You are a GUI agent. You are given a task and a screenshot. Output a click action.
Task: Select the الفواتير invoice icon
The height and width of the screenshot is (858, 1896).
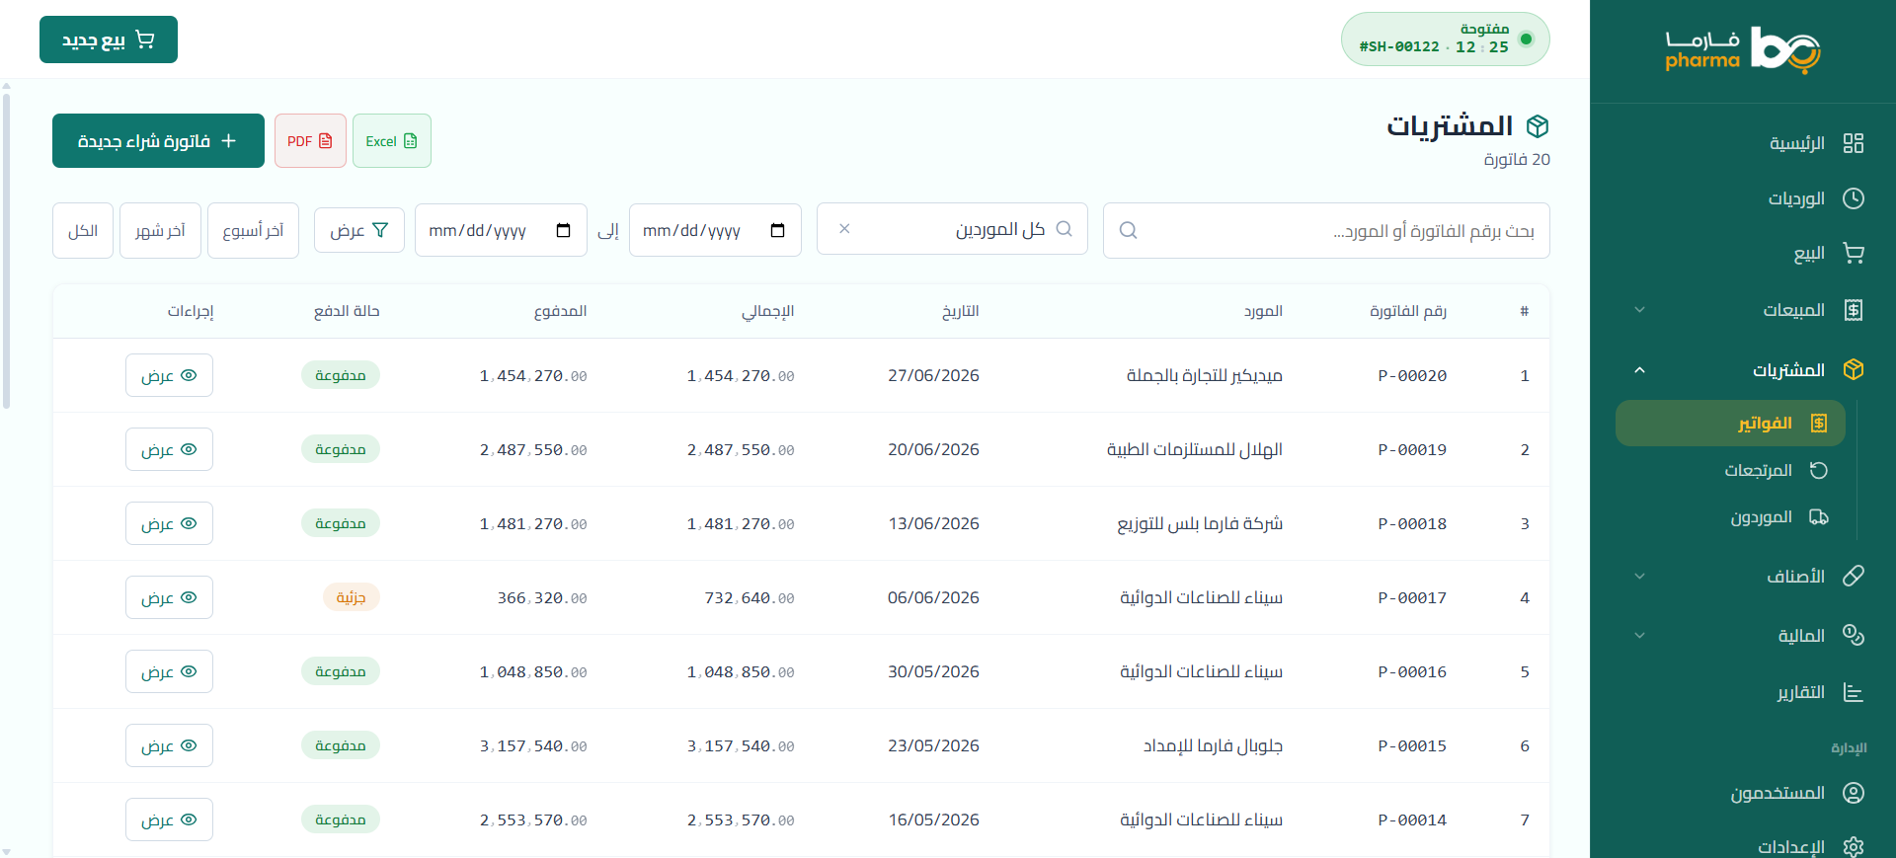(1819, 423)
